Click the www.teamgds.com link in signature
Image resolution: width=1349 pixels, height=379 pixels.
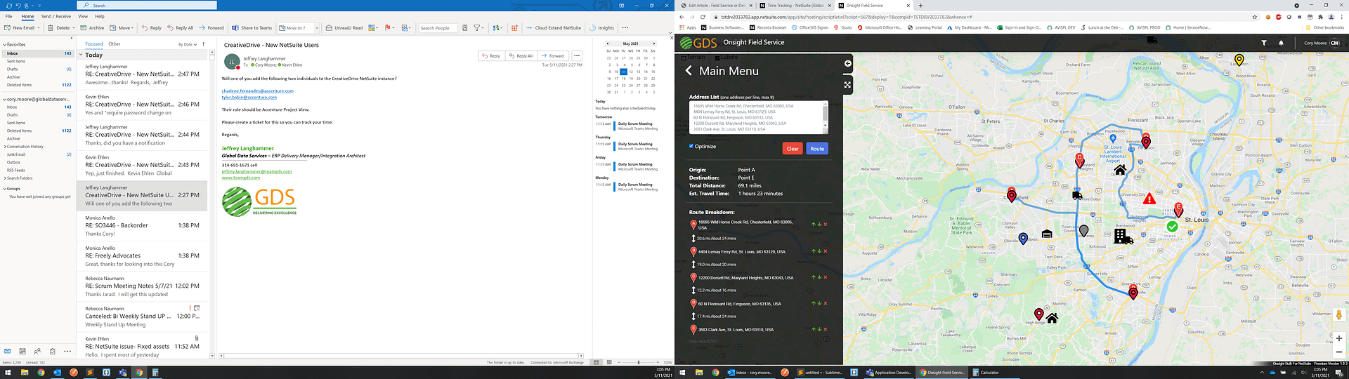[x=241, y=178]
